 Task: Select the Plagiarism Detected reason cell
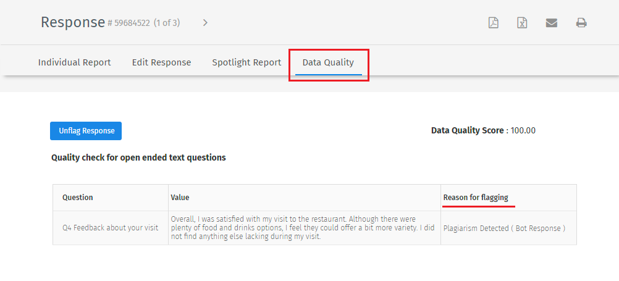click(x=504, y=228)
